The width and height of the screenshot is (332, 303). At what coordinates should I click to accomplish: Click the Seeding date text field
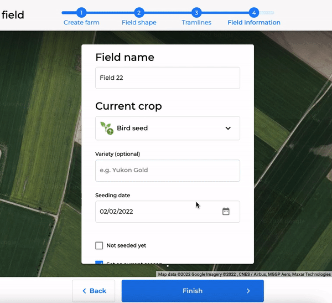coord(168,212)
